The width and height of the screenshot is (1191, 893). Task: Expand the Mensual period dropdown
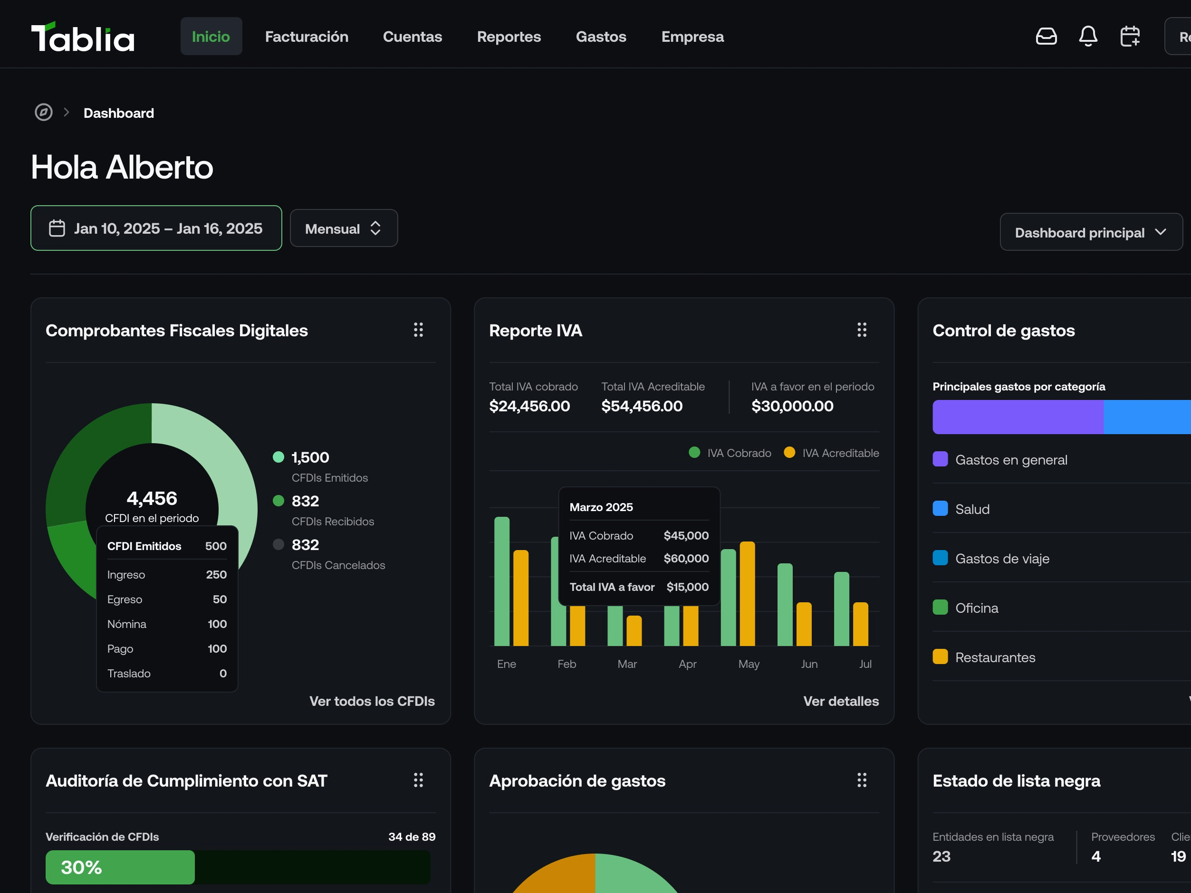(344, 228)
